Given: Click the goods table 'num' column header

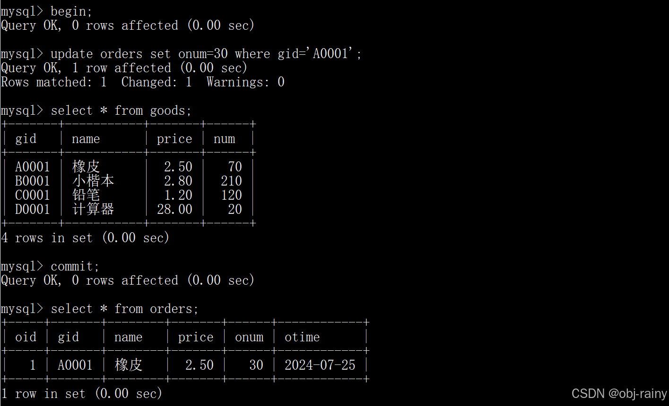Looking at the screenshot, I should [224, 139].
